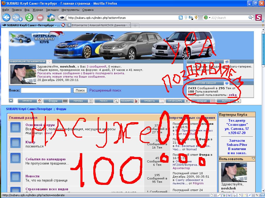Open the Расширенный поиск link

[105, 90]
